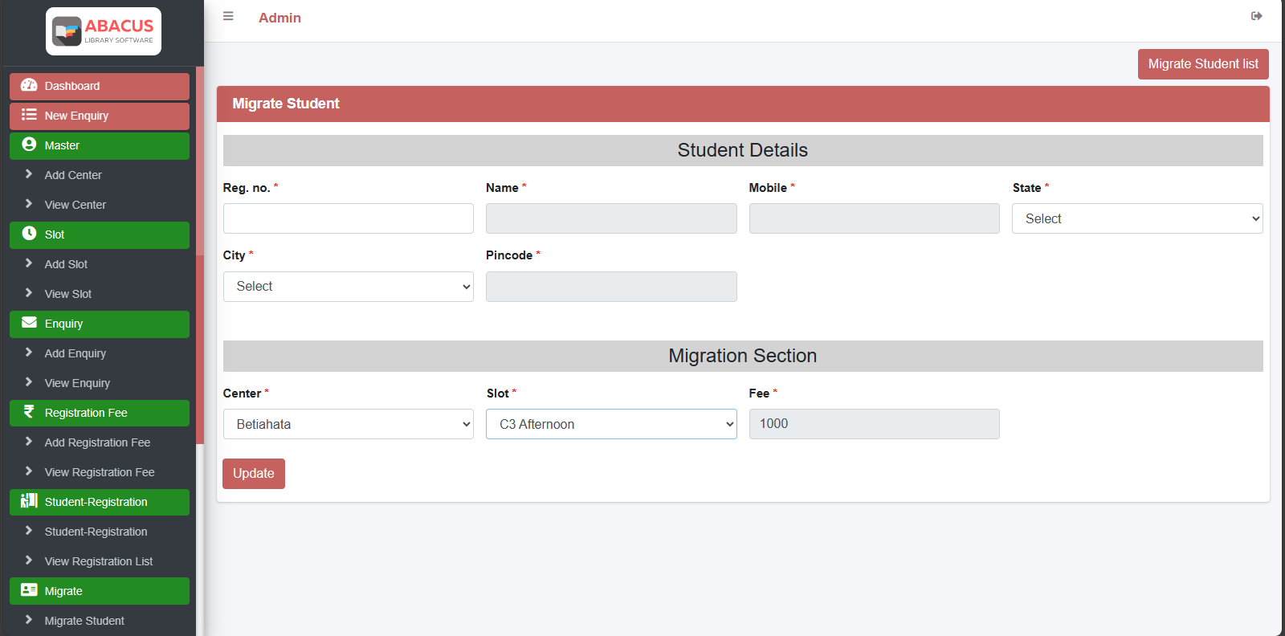
Task: Click the Enquiry envelope icon
Action: point(29,323)
